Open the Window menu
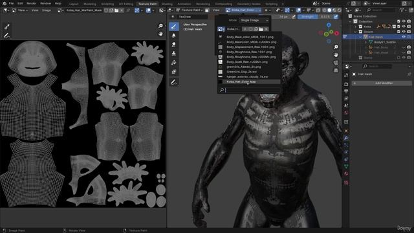The height and width of the screenshot is (233, 414). (45, 3)
